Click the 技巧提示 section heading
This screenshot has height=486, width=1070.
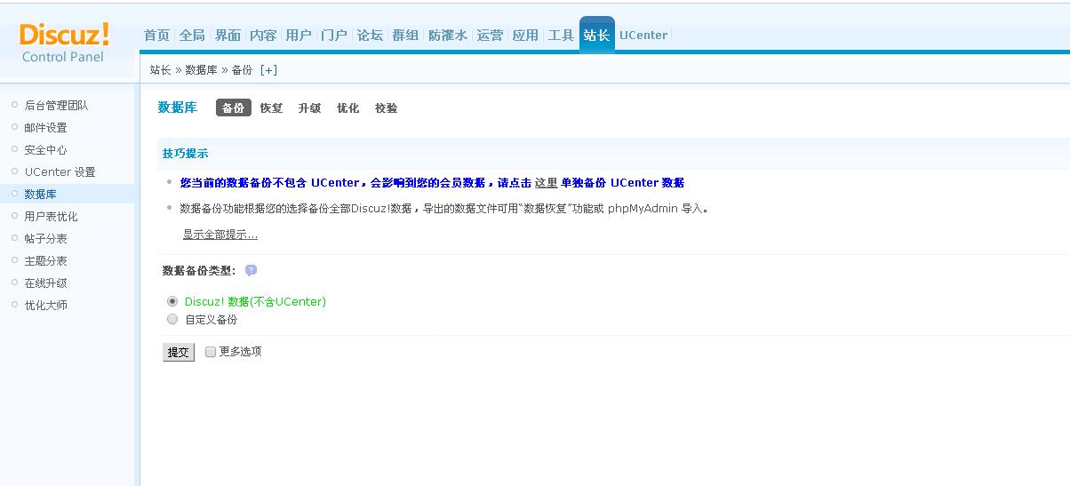185,153
